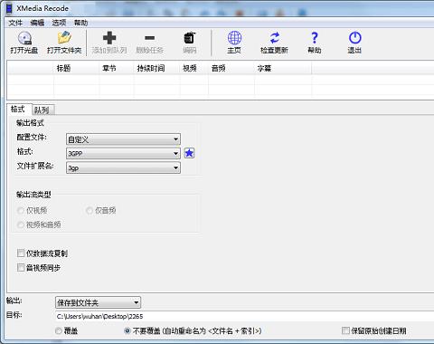Select the Video and audio (视频和音频) radio button
This screenshot has width=434, height=344.
click(x=21, y=225)
